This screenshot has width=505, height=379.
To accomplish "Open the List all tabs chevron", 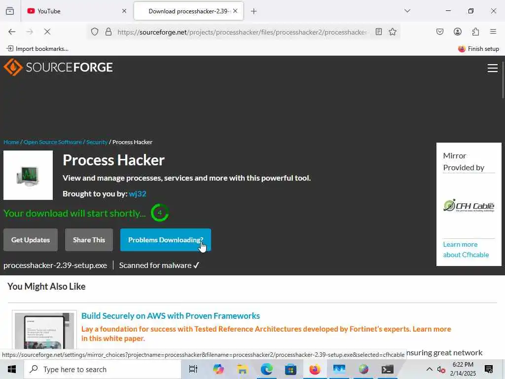I will [407, 11].
